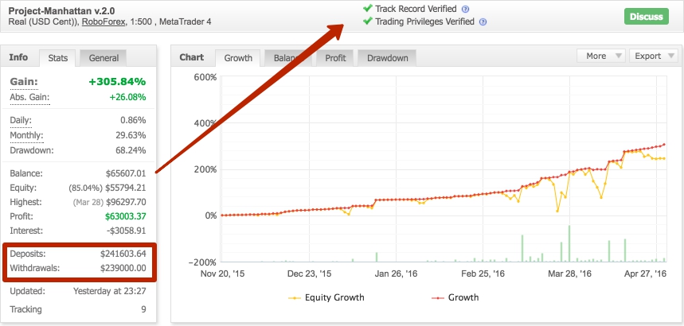Screen dimensions: 684x326
Task: Expand the Export dropdown
Action: coord(654,56)
